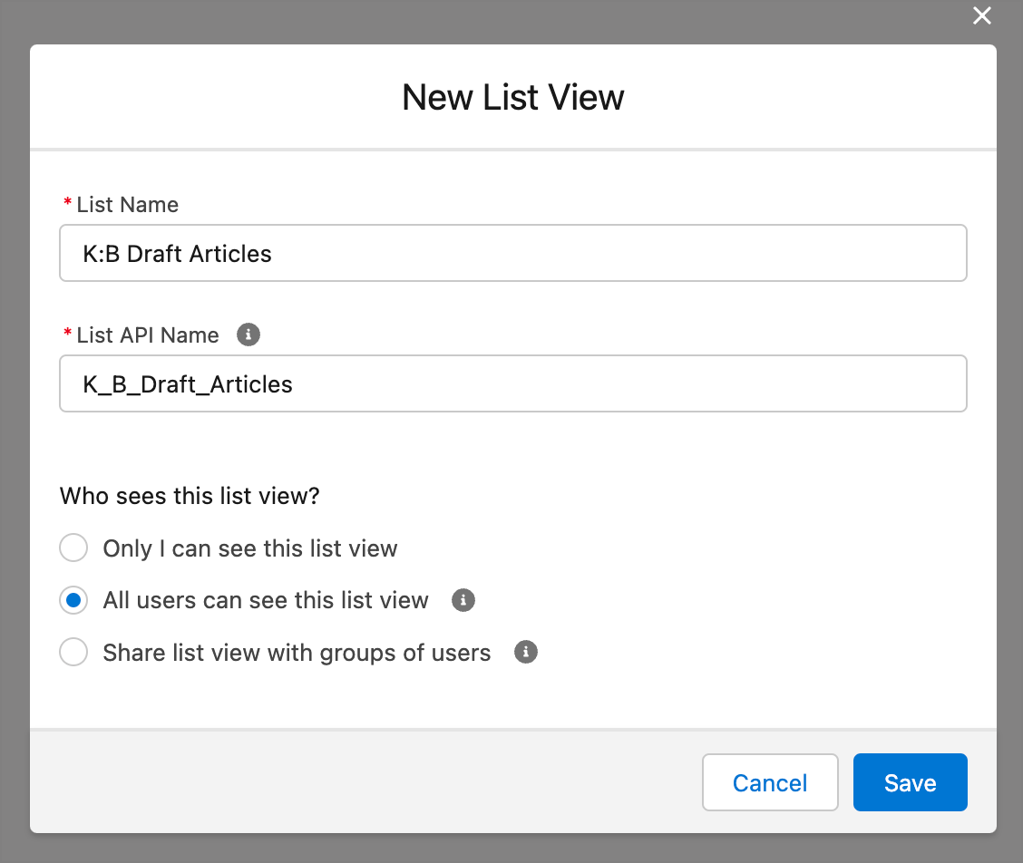Click info icon next to All users option
Screen dimensions: 1023x863
[463, 600]
